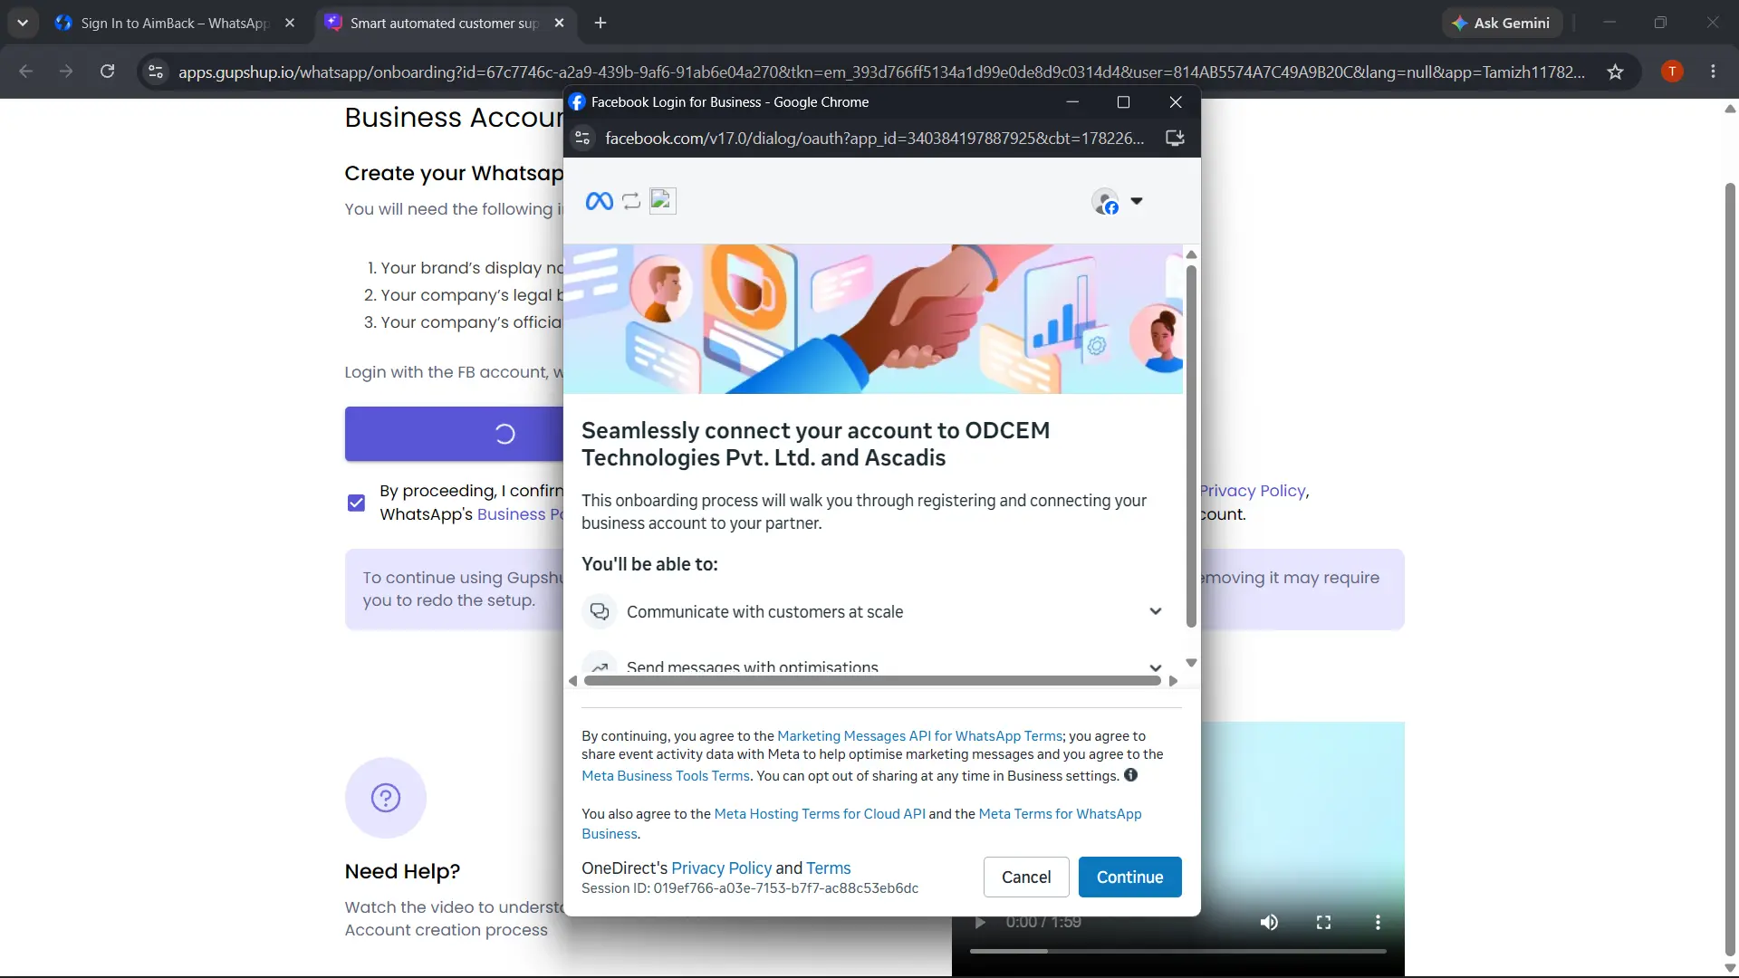Go back in the main browser
1739x978 pixels.
click(x=25, y=72)
